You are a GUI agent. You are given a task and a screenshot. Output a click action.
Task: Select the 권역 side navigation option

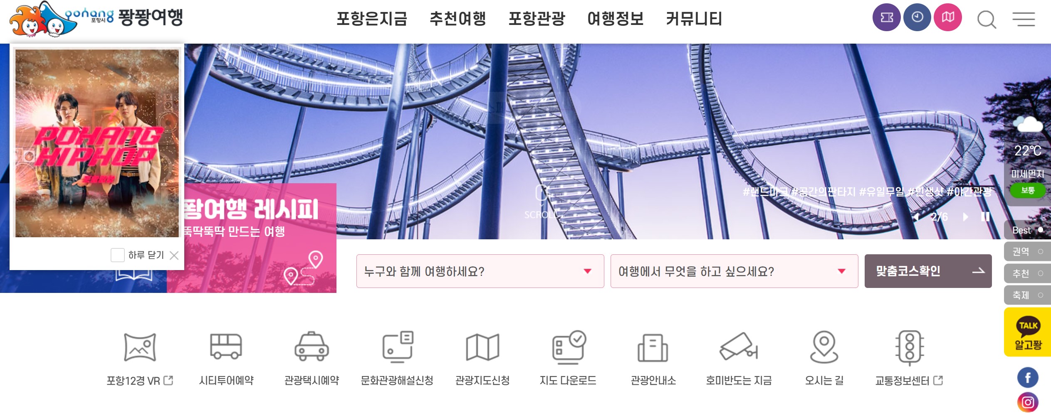point(1027,251)
